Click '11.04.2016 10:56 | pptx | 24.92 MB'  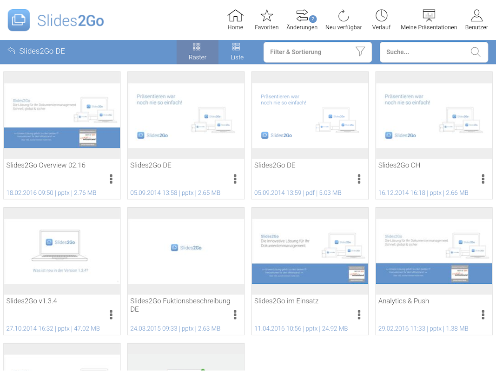(301, 328)
